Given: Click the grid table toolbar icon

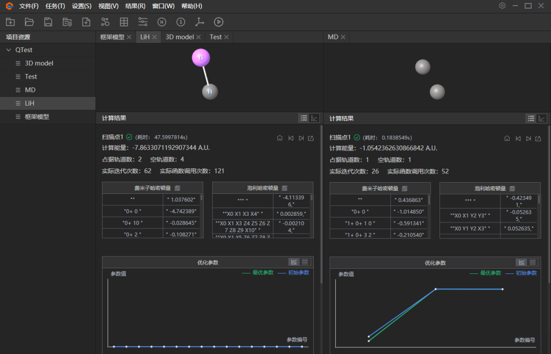Looking at the screenshot, I should 123,22.
